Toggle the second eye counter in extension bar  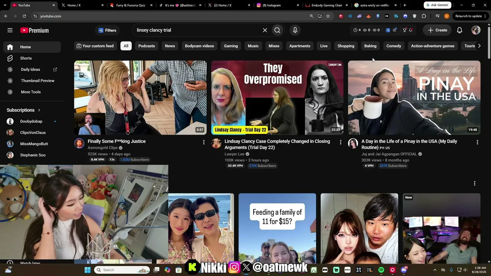376,30
